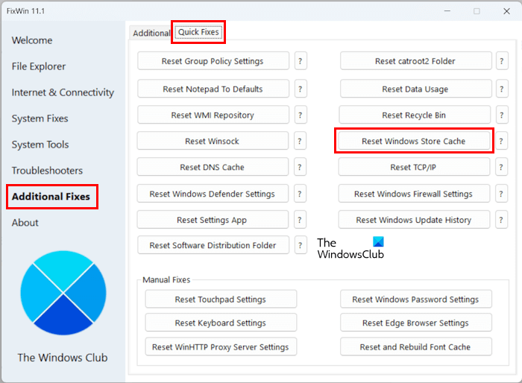
Task: Switch to the Additional tab
Action: (x=151, y=33)
